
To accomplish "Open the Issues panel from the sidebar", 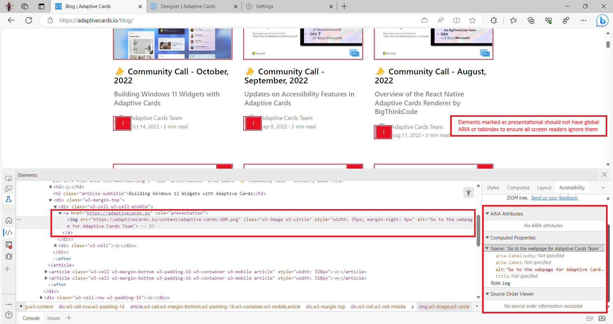I will pos(9,256).
